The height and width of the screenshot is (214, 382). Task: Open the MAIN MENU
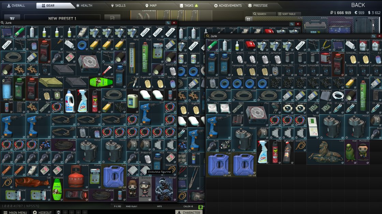pyautogui.click(x=15, y=212)
